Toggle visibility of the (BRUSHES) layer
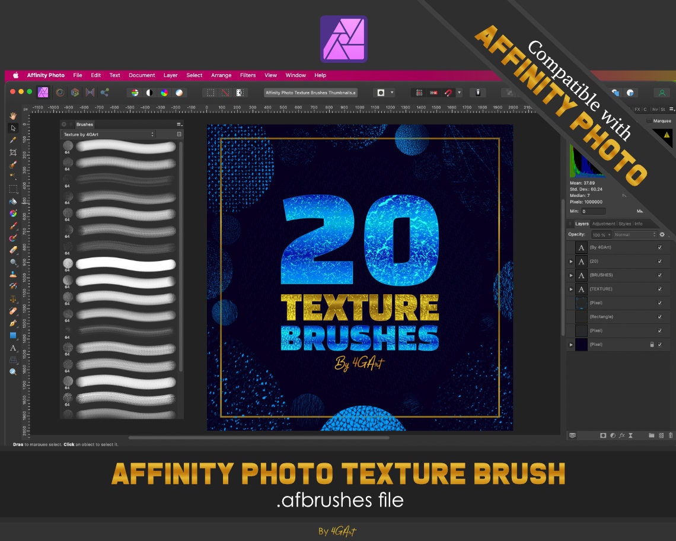Image resolution: width=676 pixels, height=541 pixels. (659, 275)
